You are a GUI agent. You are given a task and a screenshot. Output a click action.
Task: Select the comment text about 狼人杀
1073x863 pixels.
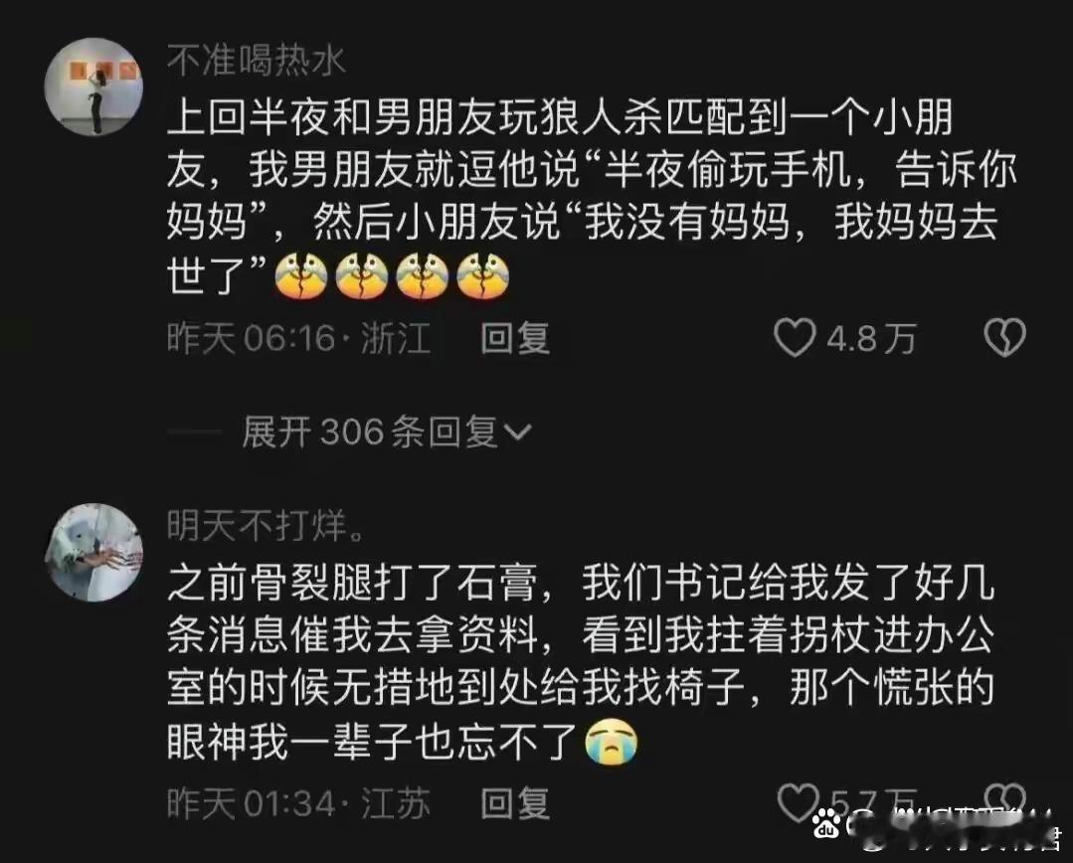(592, 197)
